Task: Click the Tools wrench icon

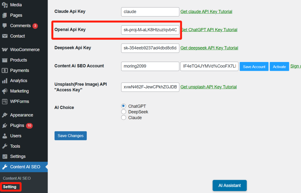Action: pos(5,146)
